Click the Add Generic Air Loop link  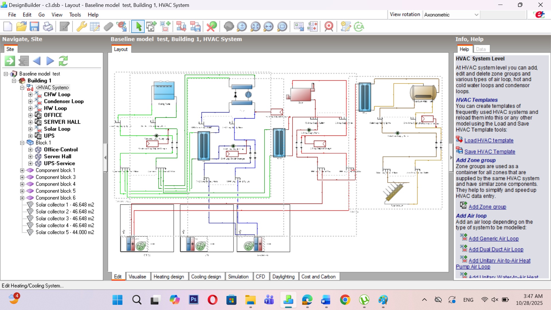tap(493, 239)
